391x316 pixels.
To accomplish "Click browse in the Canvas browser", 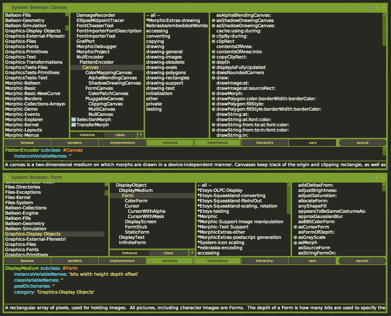I will (27, 143).
